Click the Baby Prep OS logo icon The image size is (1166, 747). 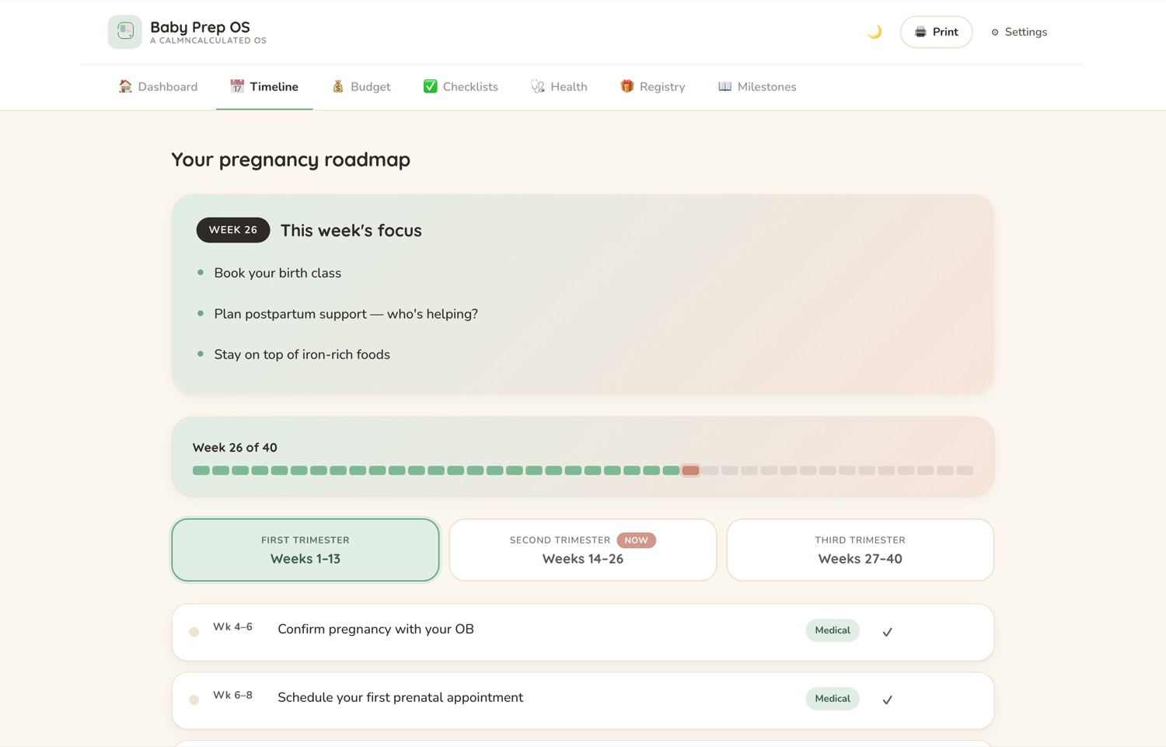[124, 32]
